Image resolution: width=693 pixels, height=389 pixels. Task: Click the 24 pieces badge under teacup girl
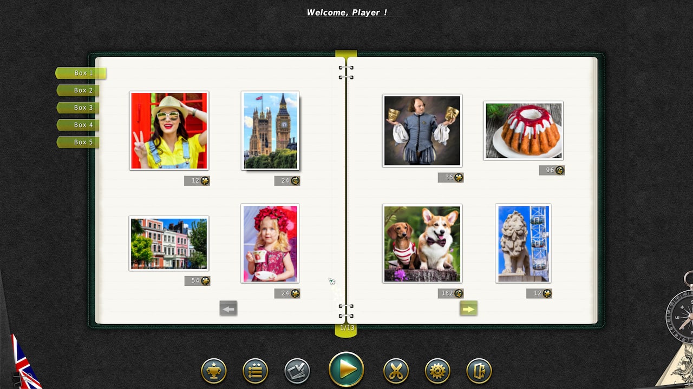(287, 293)
